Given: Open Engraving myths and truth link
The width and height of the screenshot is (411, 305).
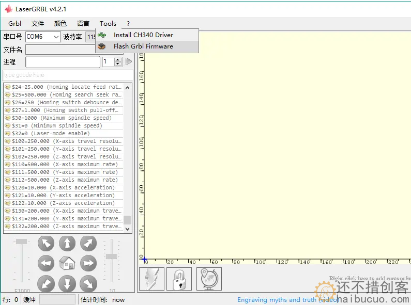Looking at the screenshot, I should [x=288, y=300].
